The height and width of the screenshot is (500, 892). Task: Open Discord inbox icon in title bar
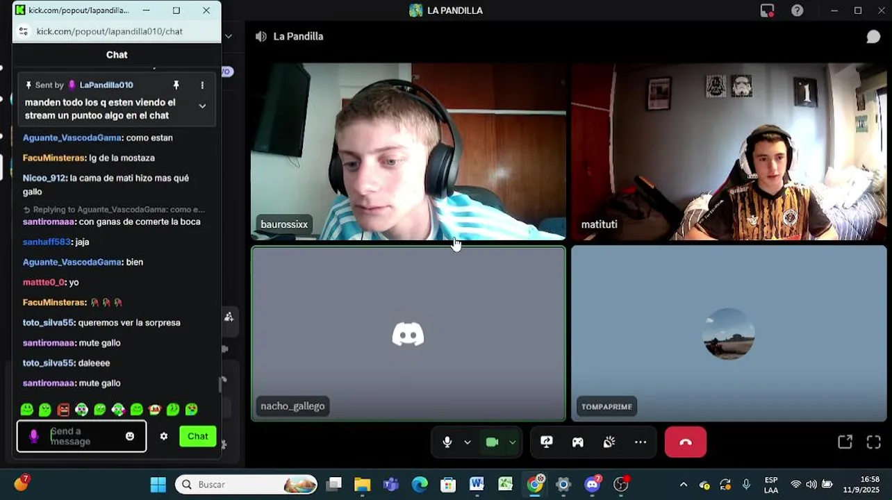pyautogui.click(x=767, y=10)
